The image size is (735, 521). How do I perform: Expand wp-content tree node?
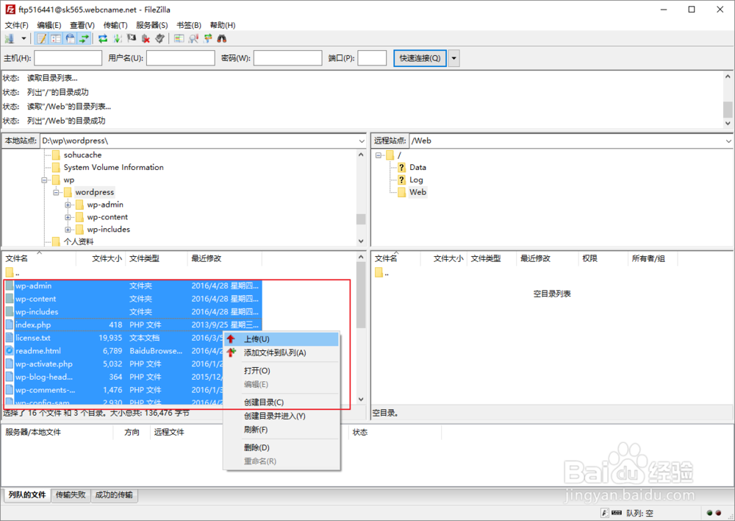(68, 217)
